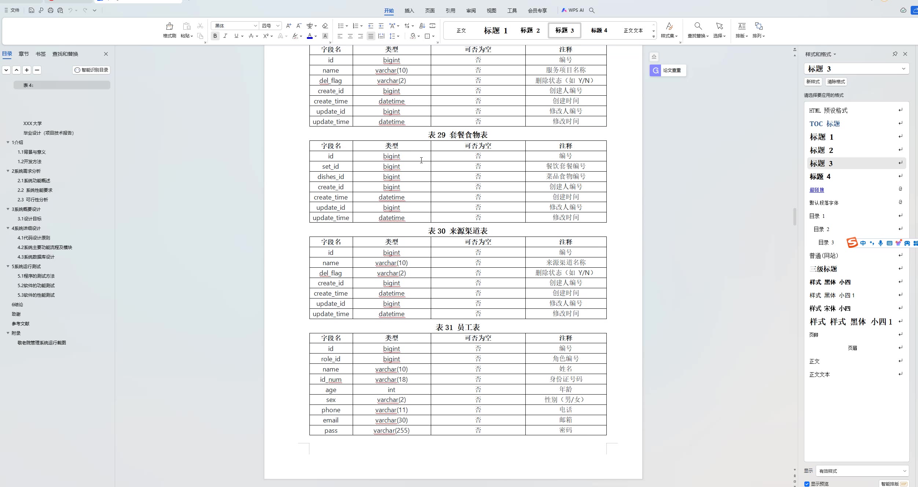Click the paragraph shading fill bucket
918x487 pixels.
(x=413, y=36)
